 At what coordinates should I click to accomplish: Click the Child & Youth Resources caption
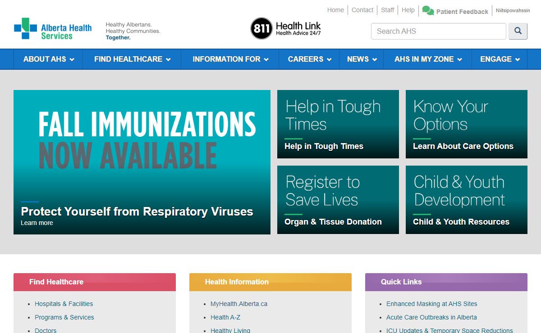click(461, 222)
